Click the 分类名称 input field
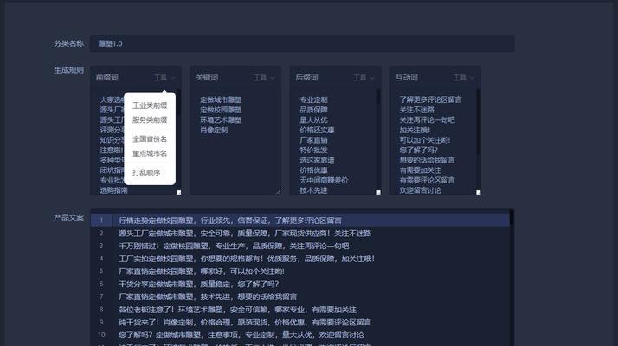The width and height of the screenshot is (618, 346). tap(302, 43)
